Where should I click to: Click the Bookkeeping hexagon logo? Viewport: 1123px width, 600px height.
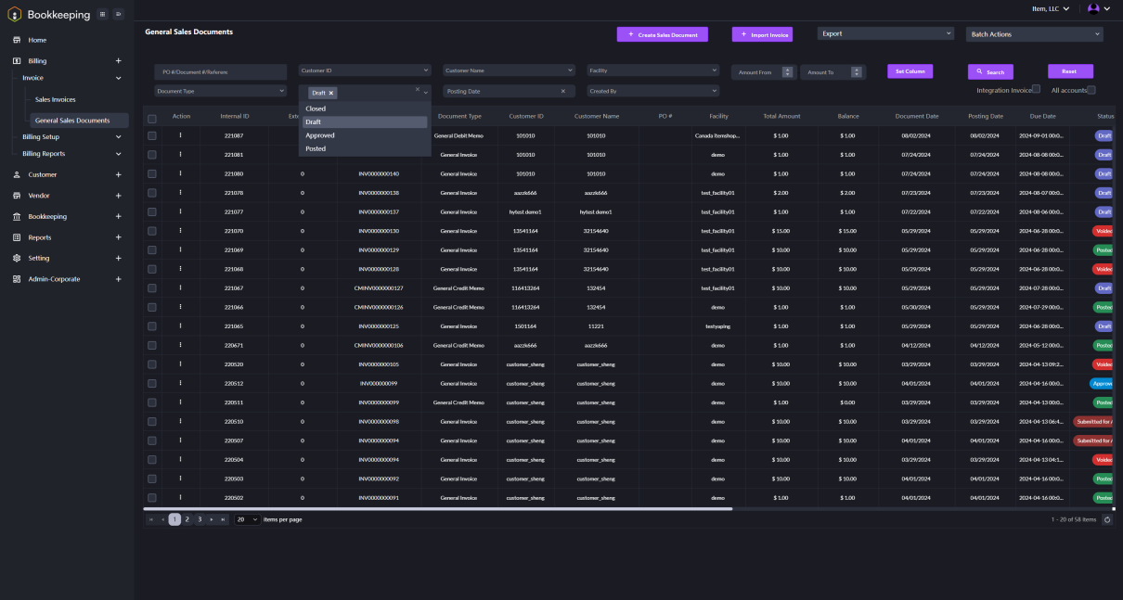[x=14, y=14]
